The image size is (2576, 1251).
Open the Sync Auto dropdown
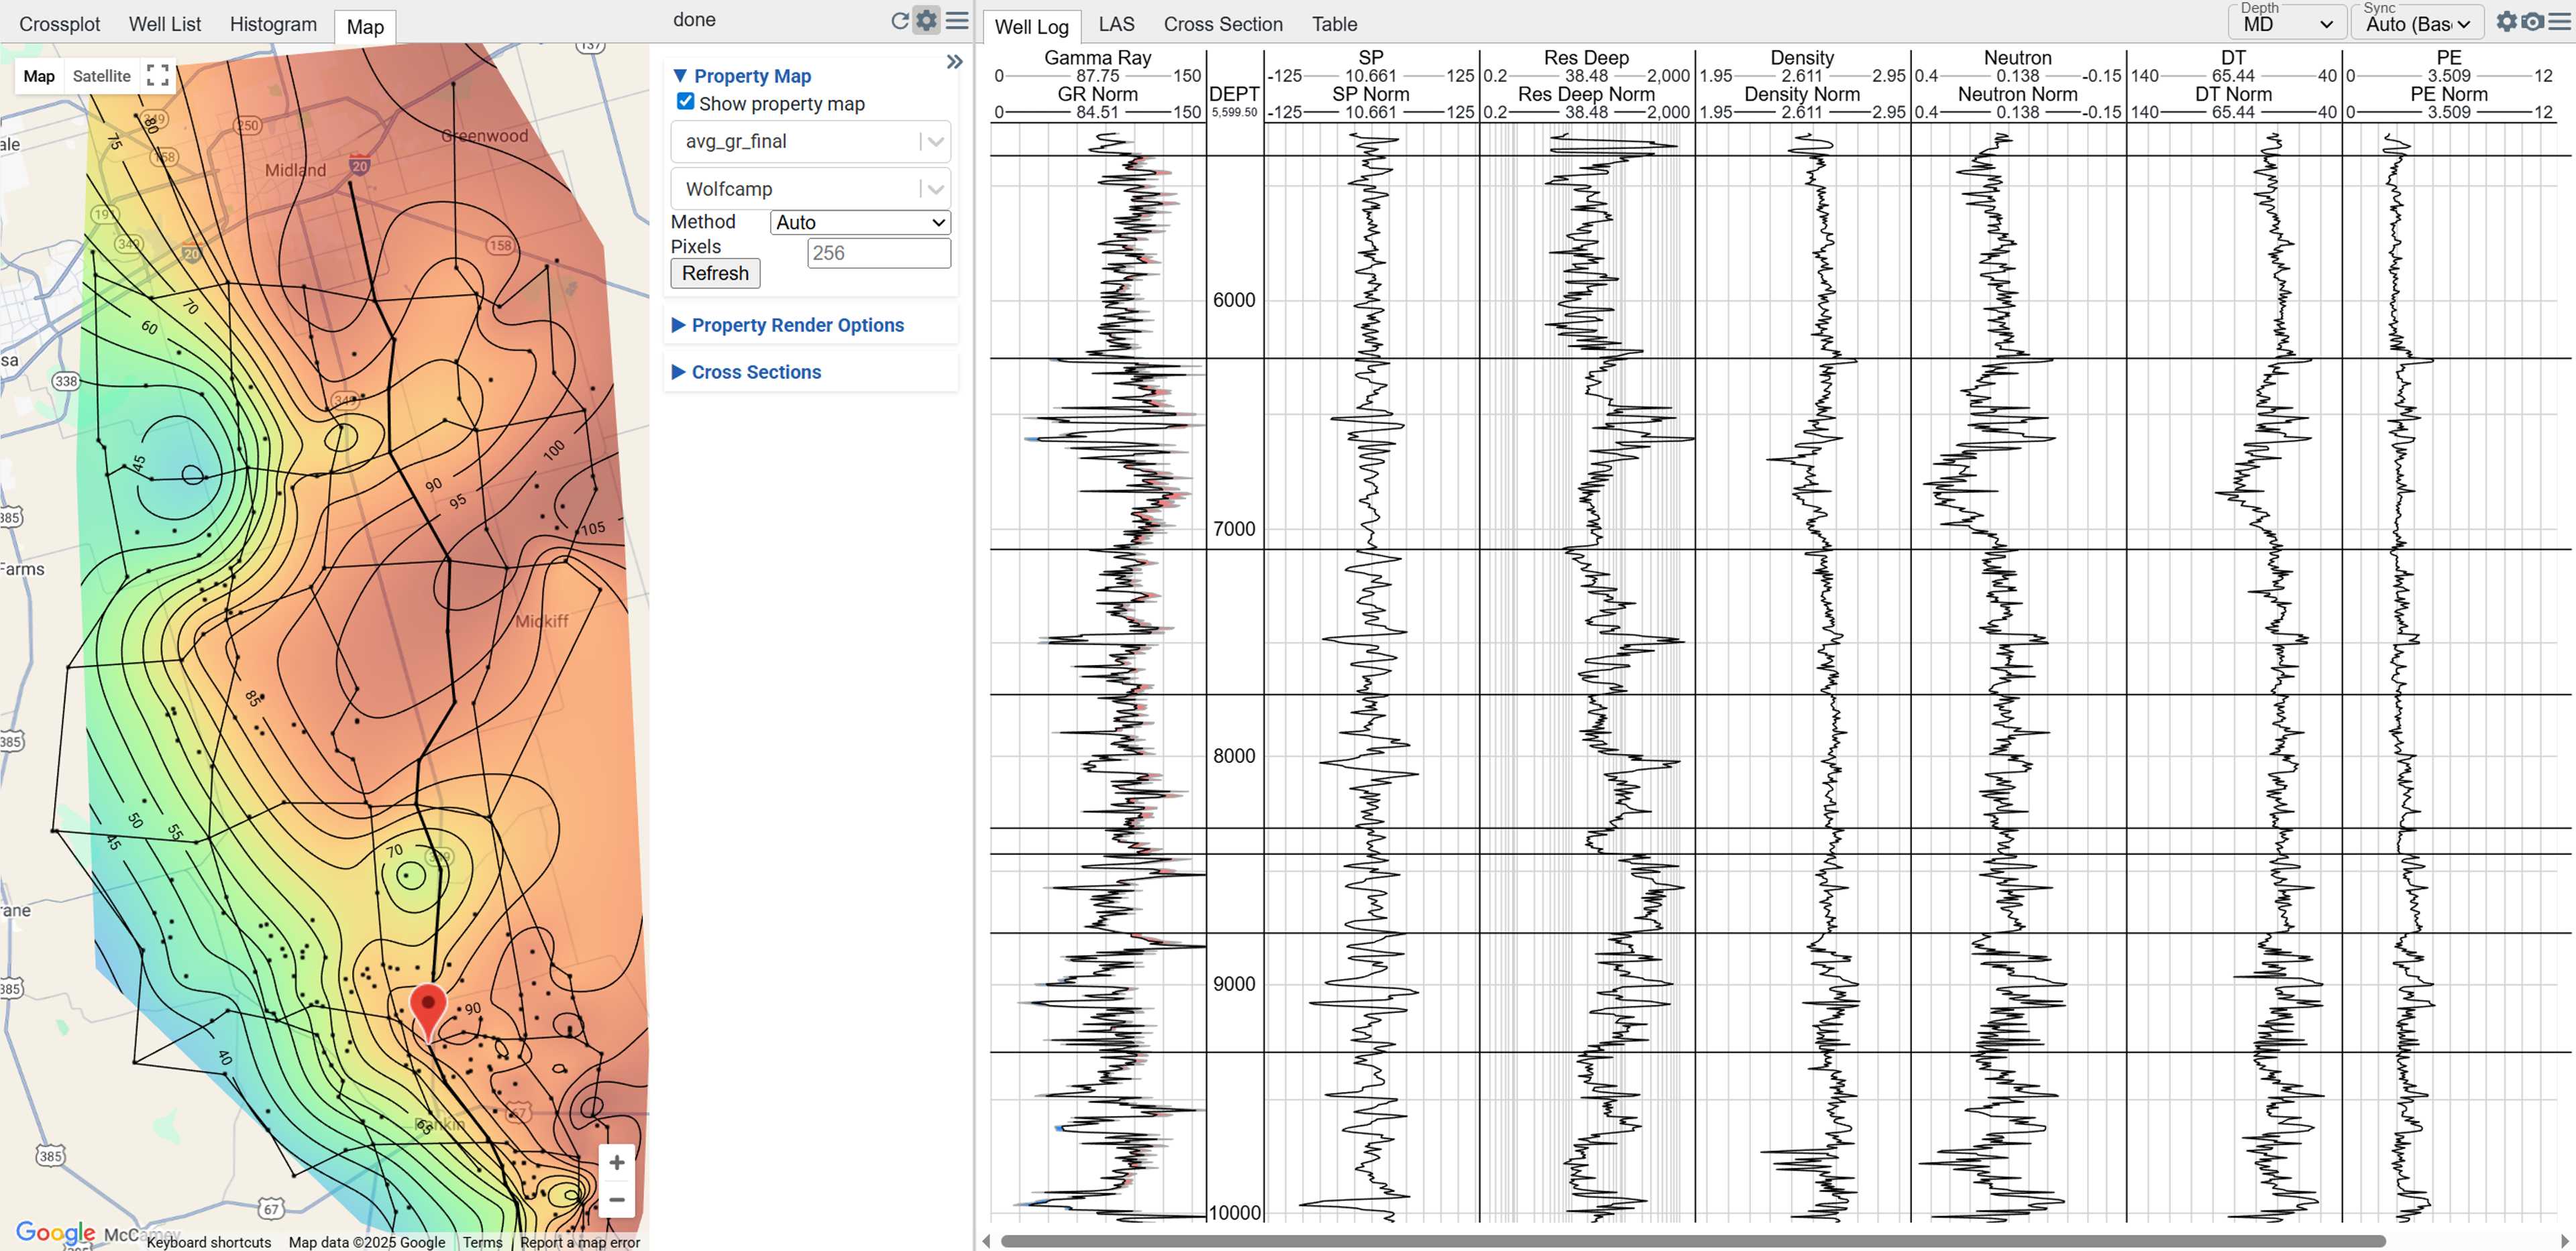tap(2417, 24)
